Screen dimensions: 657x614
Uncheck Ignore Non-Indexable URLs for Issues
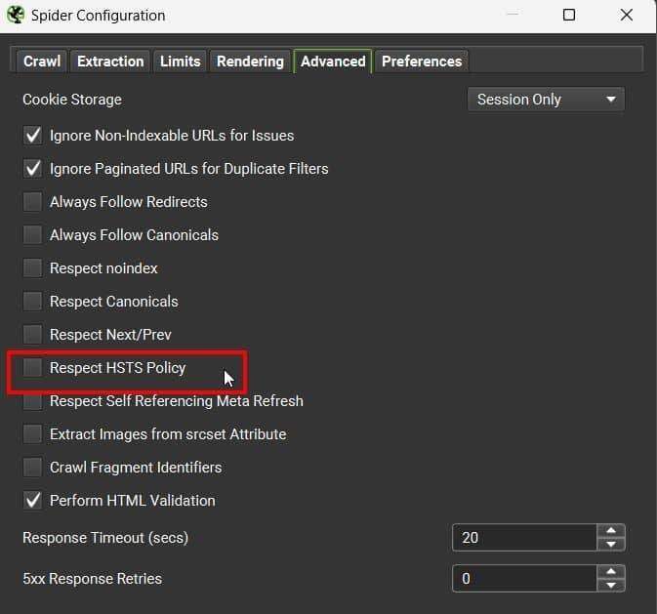coord(33,136)
